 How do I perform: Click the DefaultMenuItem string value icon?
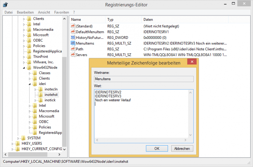[x=73, y=32]
